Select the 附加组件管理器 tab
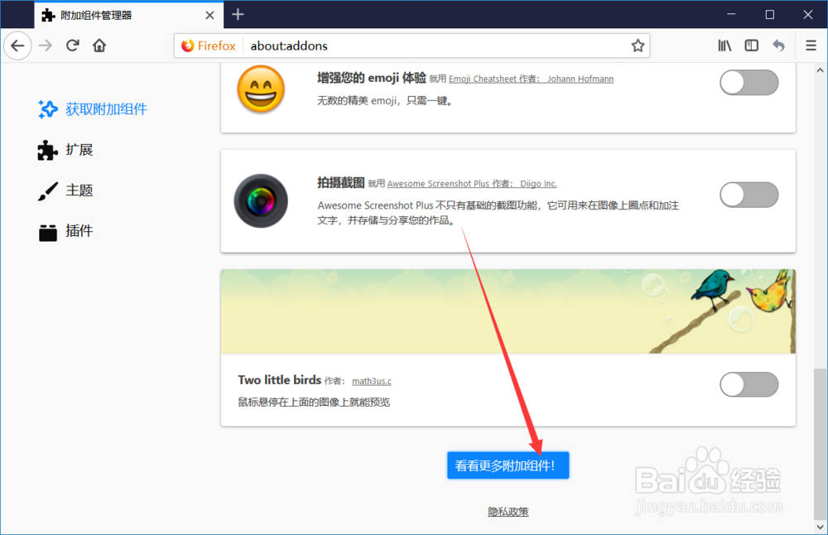The width and height of the screenshot is (828, 535). [129, 15]
